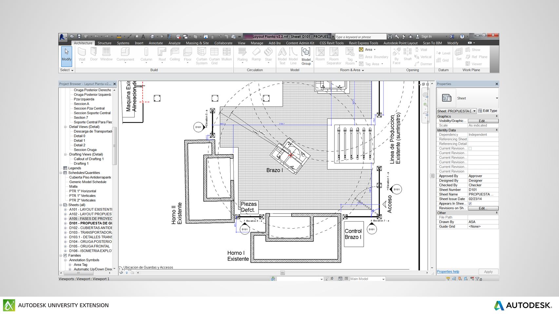
Task: Select the Curtain Grid tool
Action: click(214, 56)
